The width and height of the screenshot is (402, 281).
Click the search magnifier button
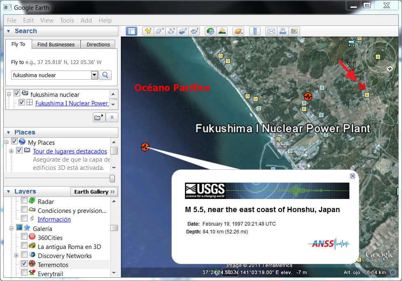click(x=105, y=75)
